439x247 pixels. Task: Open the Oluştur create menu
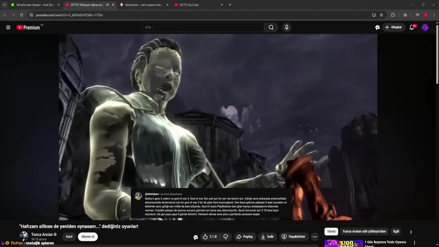393,27
